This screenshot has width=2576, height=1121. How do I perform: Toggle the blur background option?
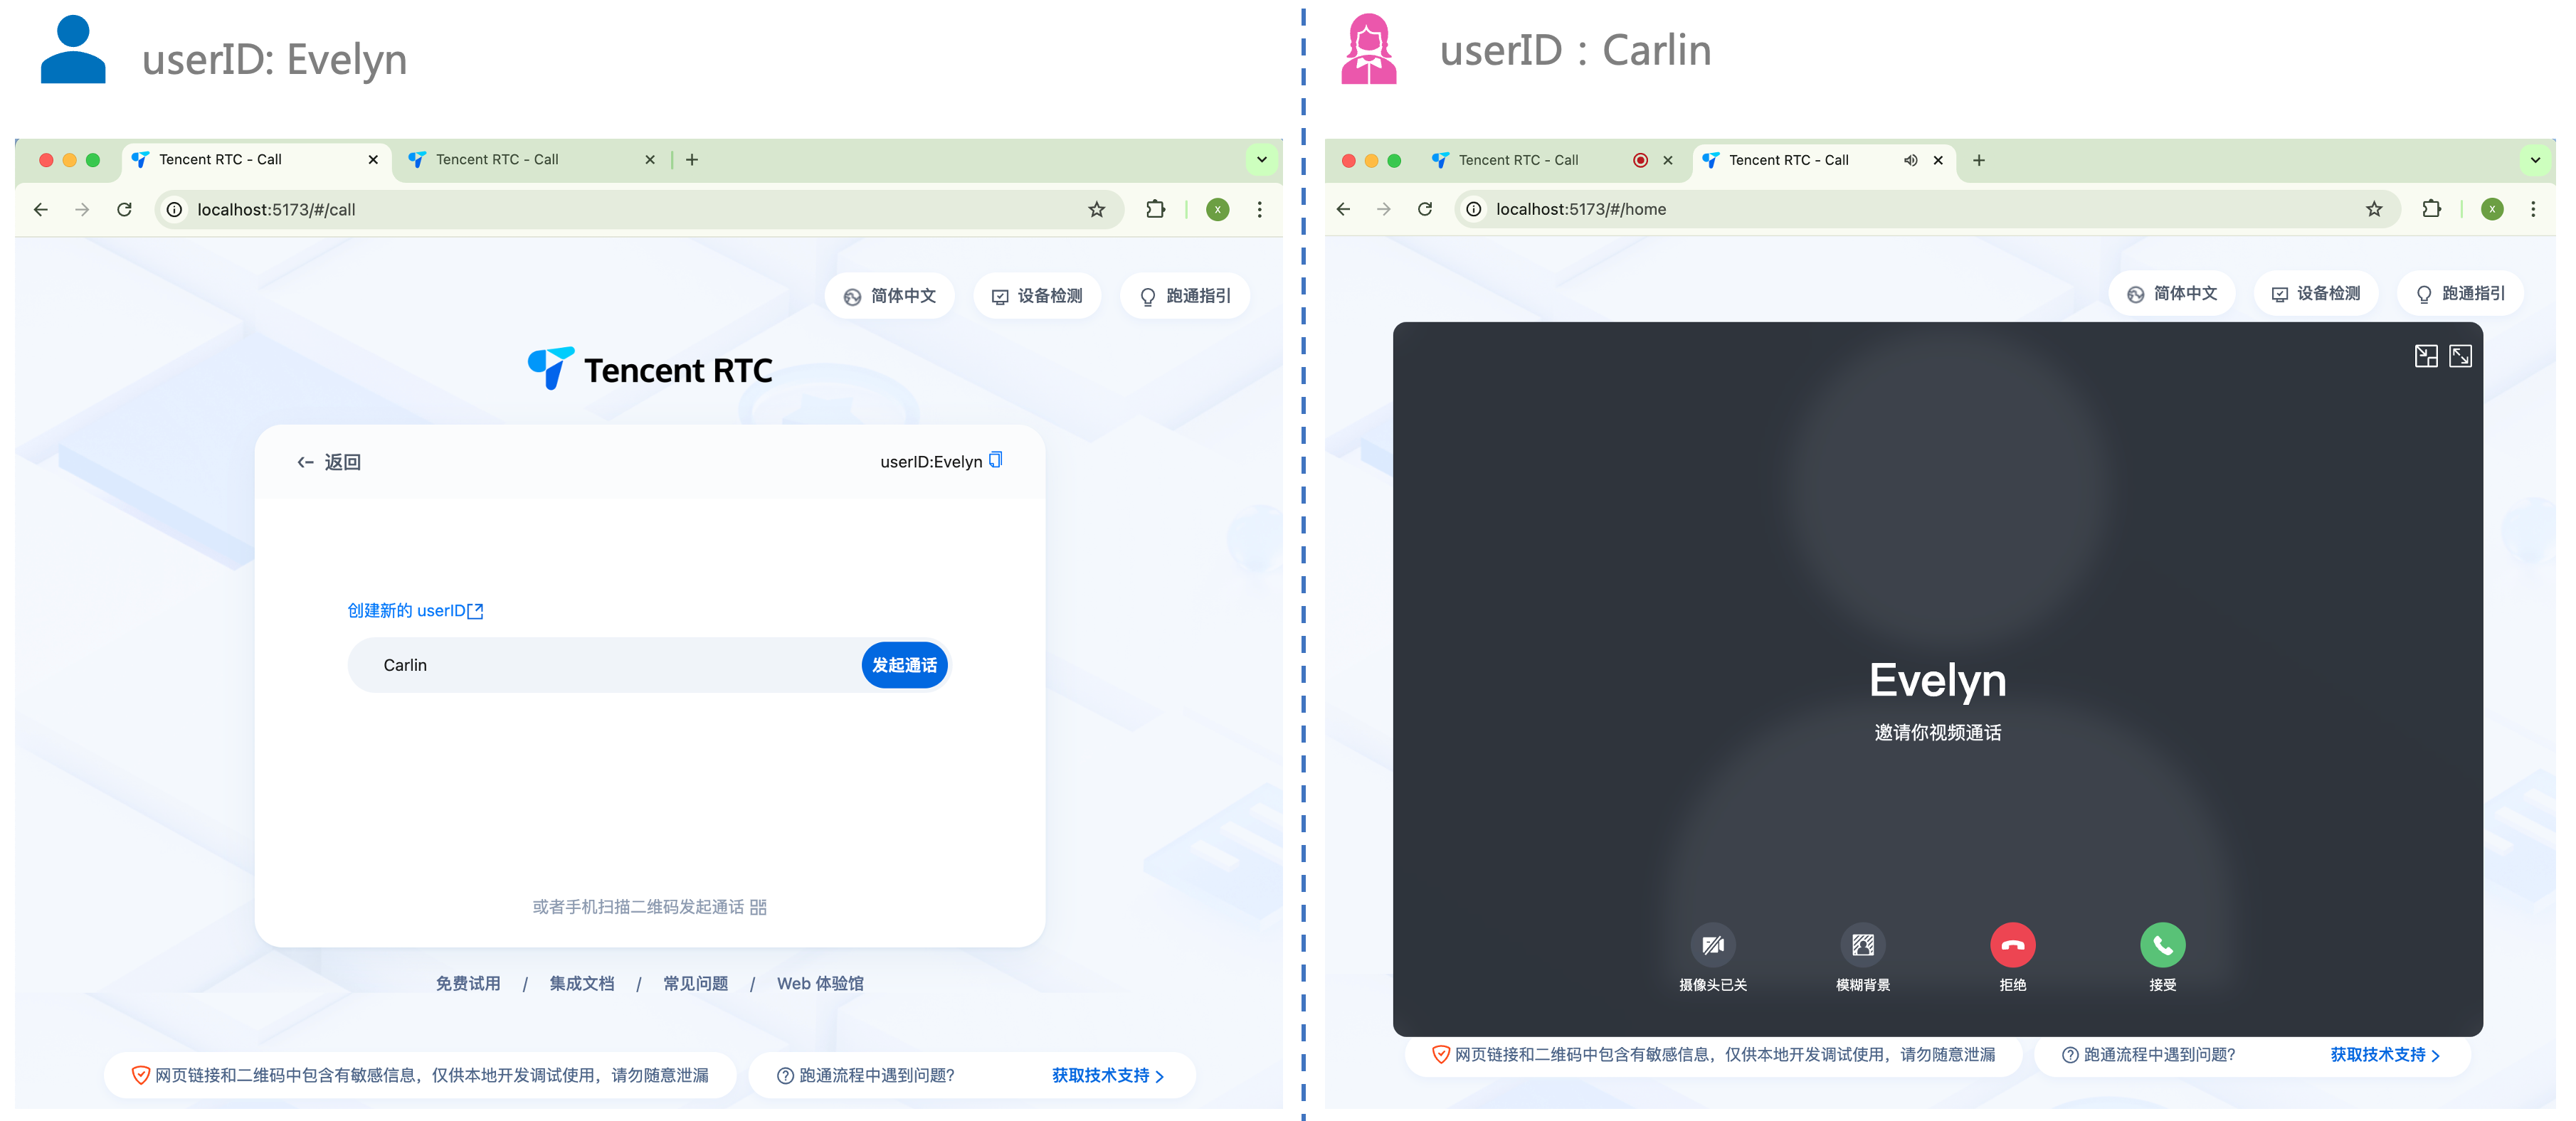coord(1862,944)
